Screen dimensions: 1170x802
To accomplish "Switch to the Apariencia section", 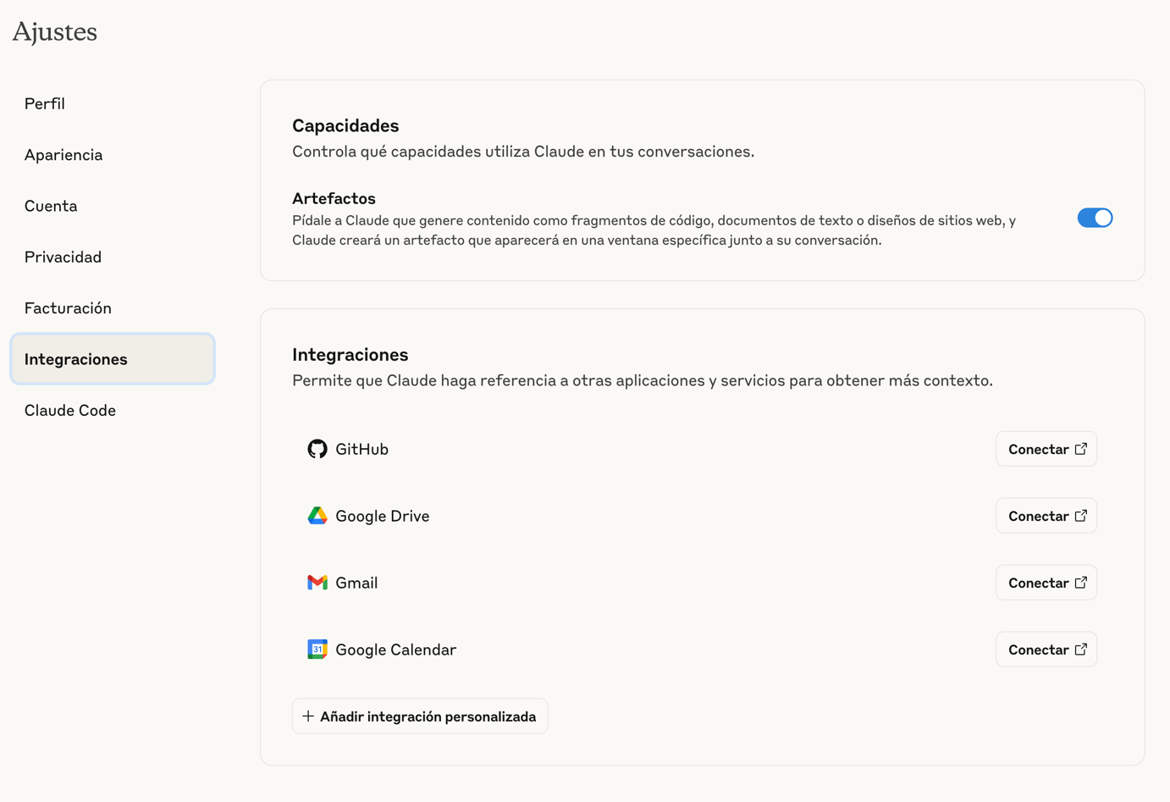I will pos(63,154).
